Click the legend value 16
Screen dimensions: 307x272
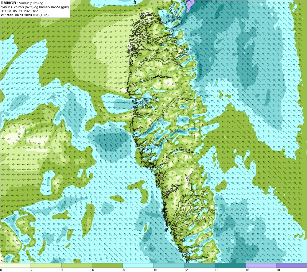click(x=247, y=270)
